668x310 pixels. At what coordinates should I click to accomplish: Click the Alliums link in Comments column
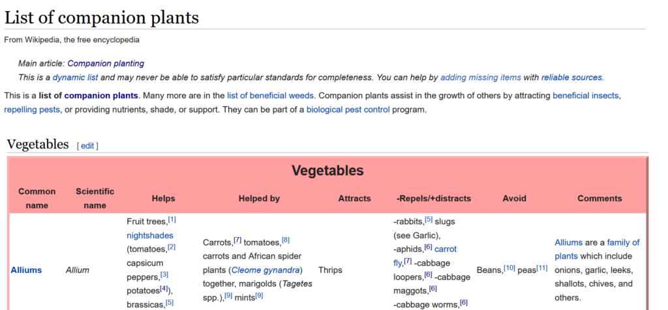point(568,242)
